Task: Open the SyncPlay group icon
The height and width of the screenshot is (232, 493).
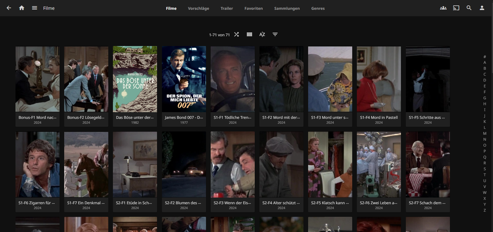Action: tap(443, 8)
